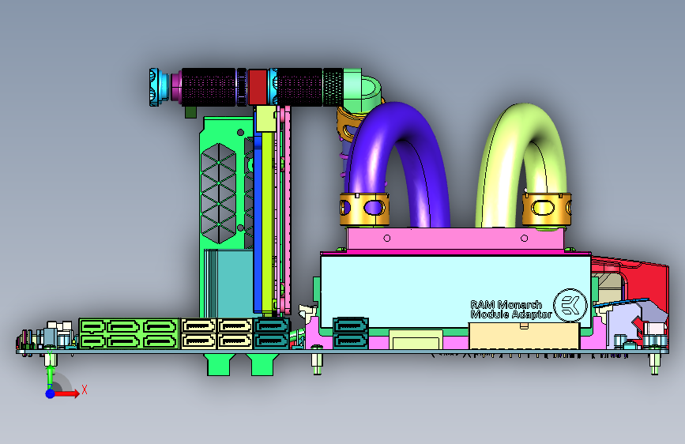This screenshot has width=685, height=444.
Task: Click the "RAM Monarch Module Adaptor" engraved text
Action: pyautogui.click(x=510, y=310)
